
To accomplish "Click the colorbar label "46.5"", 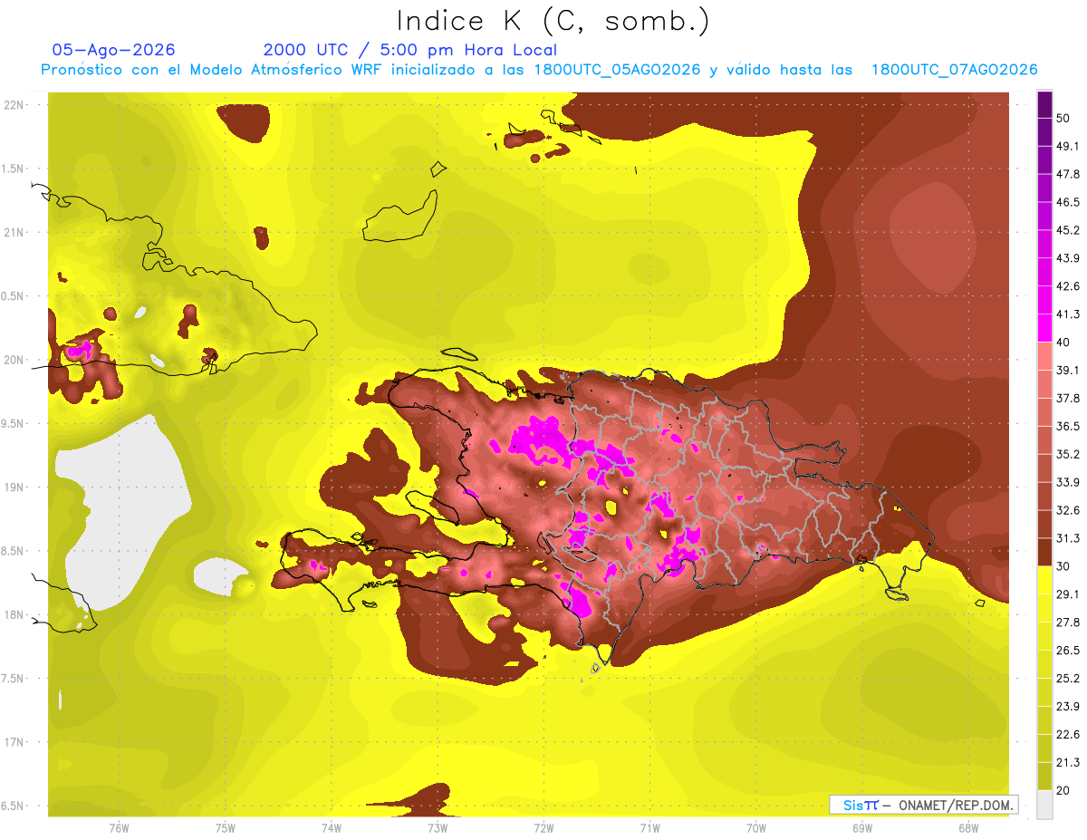I will 1067,202.
